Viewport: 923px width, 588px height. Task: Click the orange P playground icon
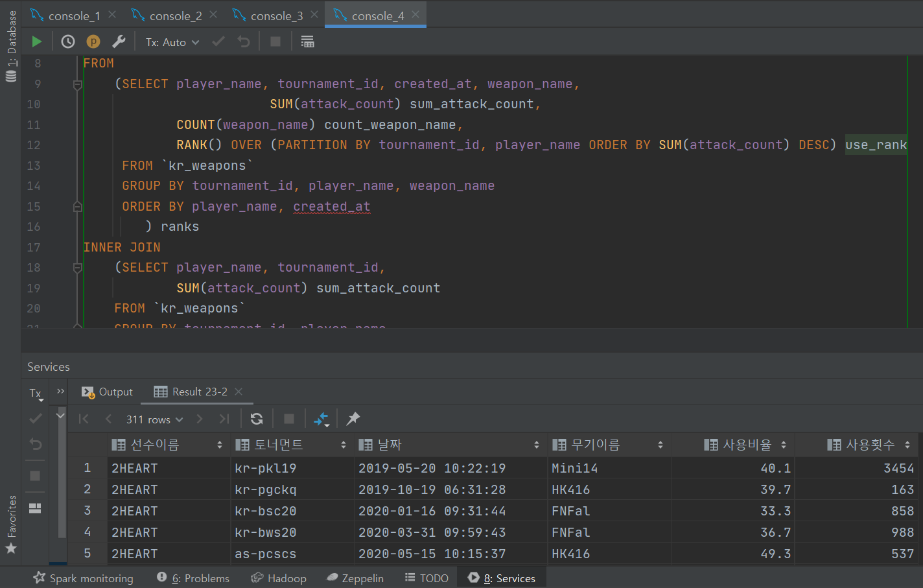(x=93, y=41)
